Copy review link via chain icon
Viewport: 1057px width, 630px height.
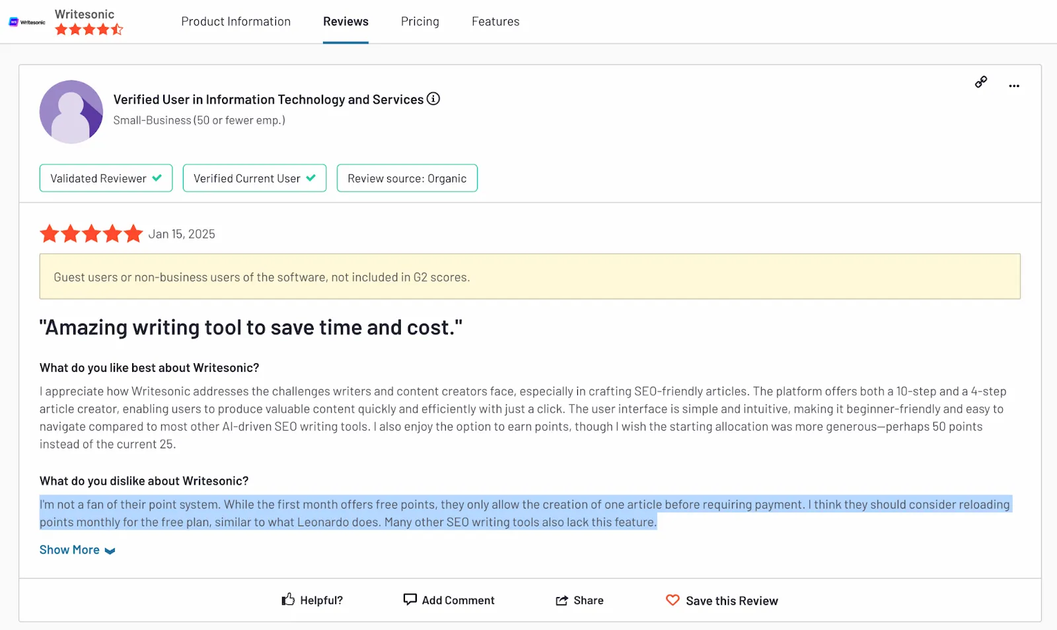pos(981,82)
